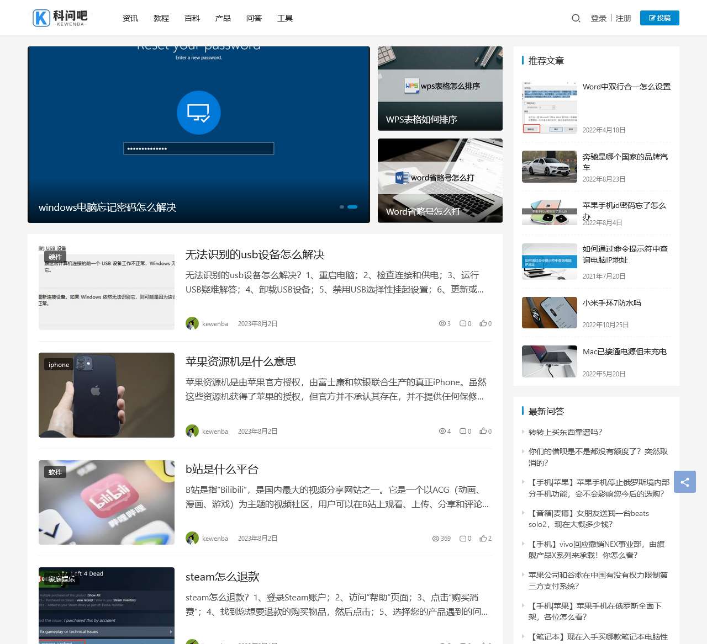This screenshot has height=644, width=707.
Task: Select the active second carousel indicator
Action: point(352,207)
